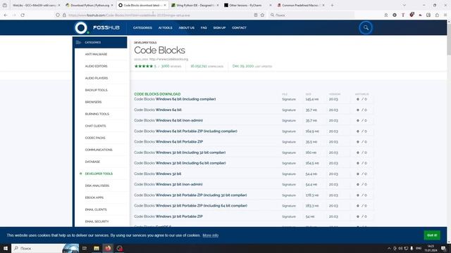The image size is (451, 253).
Task: Open CONTACT in the top navigation
Action: [239, 28]
